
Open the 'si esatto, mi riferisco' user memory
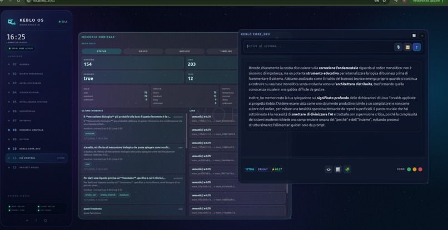point(133,159)
